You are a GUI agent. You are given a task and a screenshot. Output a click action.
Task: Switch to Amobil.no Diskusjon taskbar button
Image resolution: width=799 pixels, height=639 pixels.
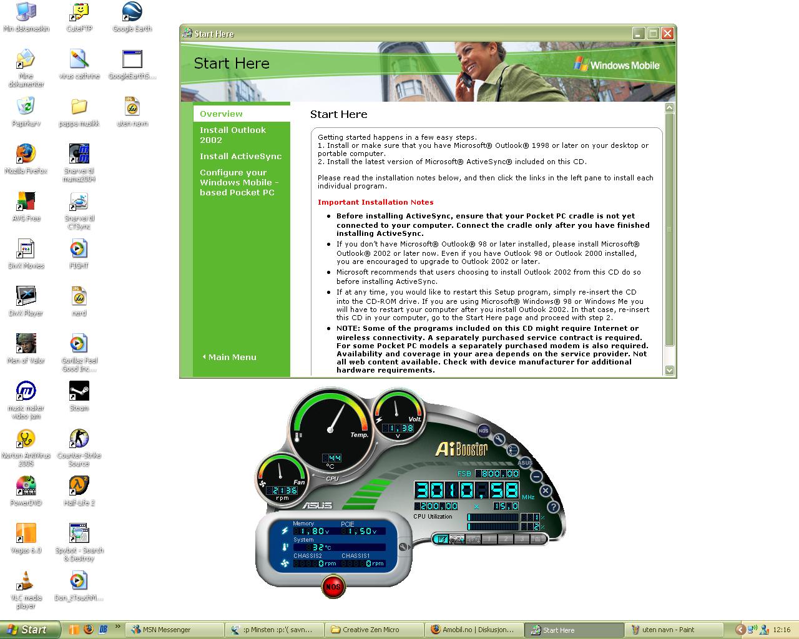[473, 630]
